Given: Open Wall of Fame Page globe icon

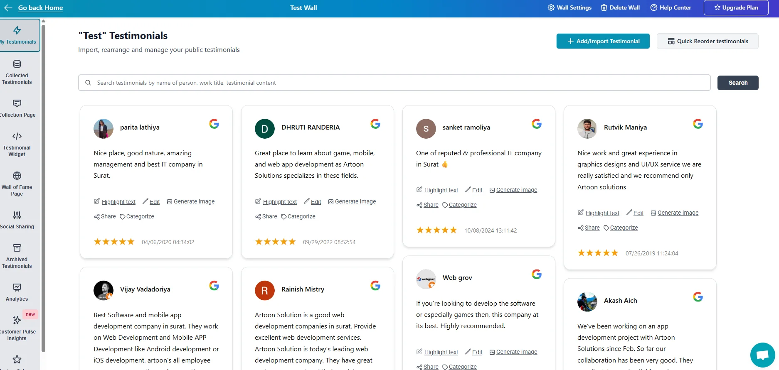Looking at the screenshot, I should (x=17, y=176).
